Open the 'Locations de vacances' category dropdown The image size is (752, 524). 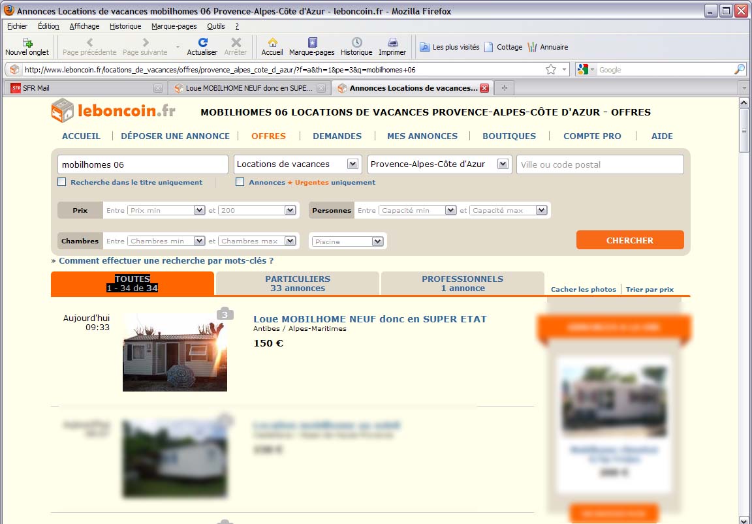(352, 164)
